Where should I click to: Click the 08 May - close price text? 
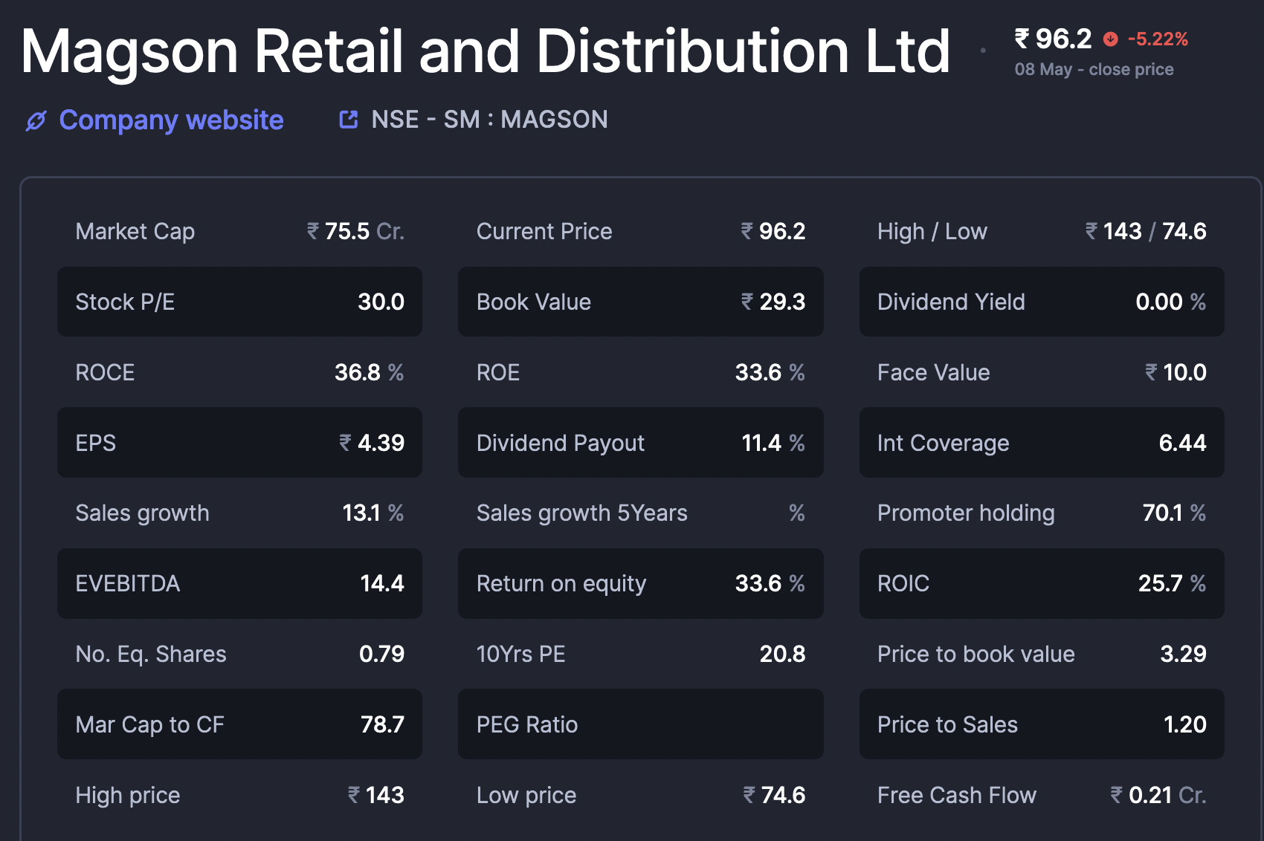coord(1094,70)
